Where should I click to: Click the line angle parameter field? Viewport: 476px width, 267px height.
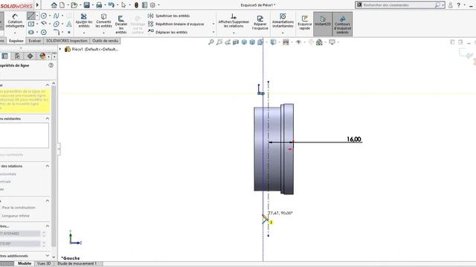[20, 243]
